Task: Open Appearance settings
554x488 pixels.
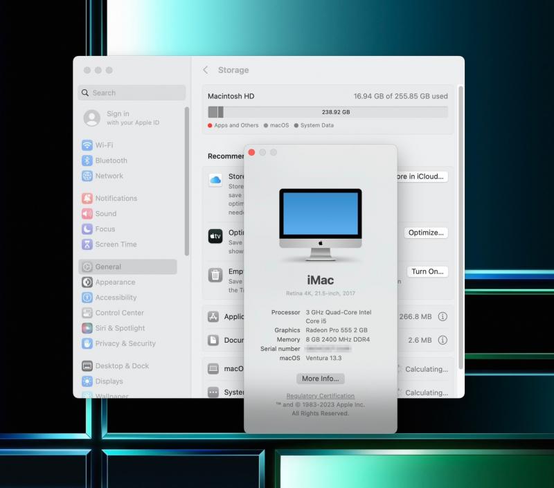Action: [x=109, y=282]
